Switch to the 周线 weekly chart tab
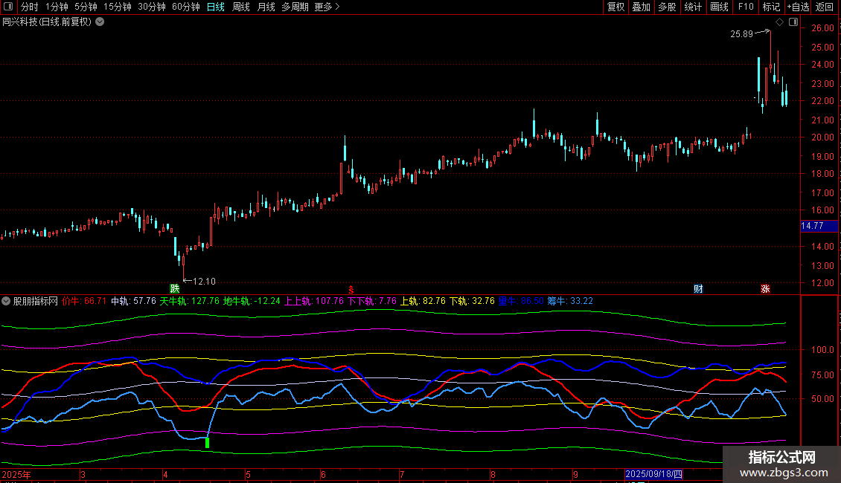Screen dimensions: 841x483 pyautogui.click(x=241, y=7)
